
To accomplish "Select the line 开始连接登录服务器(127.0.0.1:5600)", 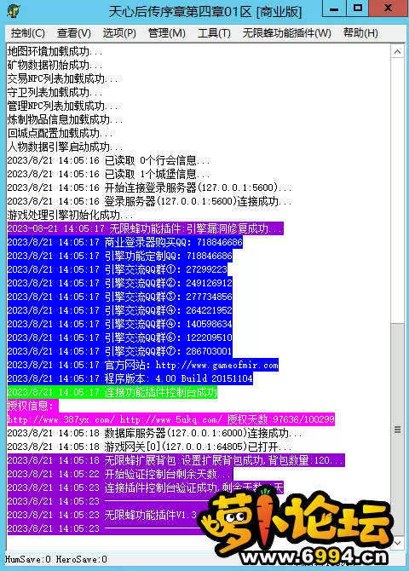I will tap(149, 187).
